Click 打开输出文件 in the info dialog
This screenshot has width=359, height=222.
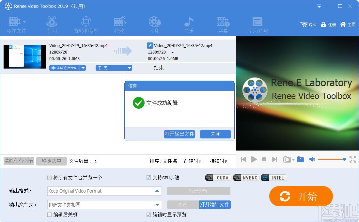point(179,134)
